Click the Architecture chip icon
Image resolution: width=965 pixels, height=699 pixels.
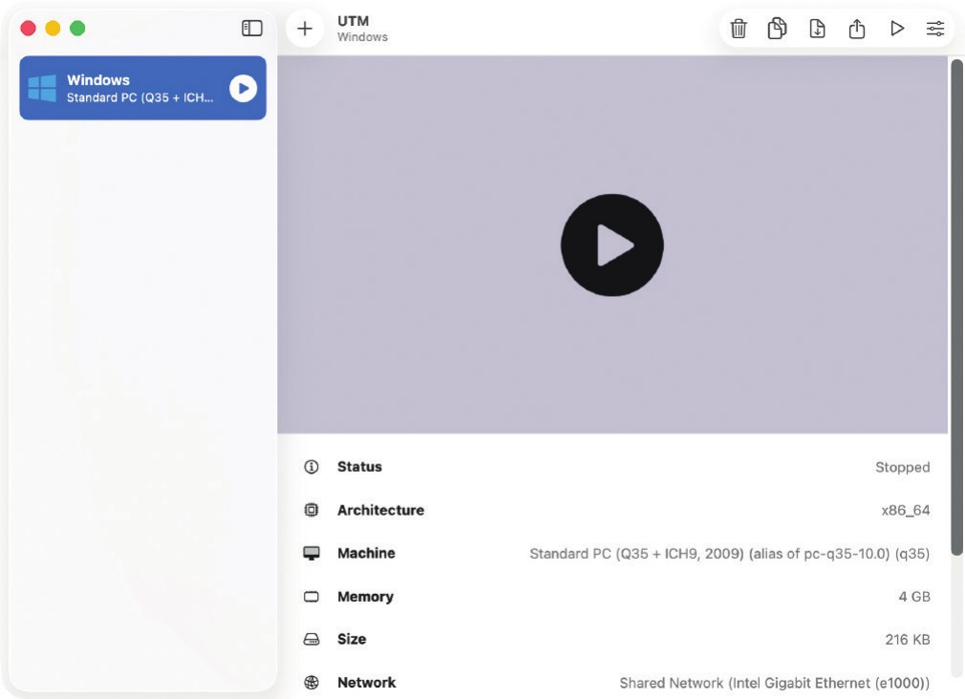[x=311, y=510]
